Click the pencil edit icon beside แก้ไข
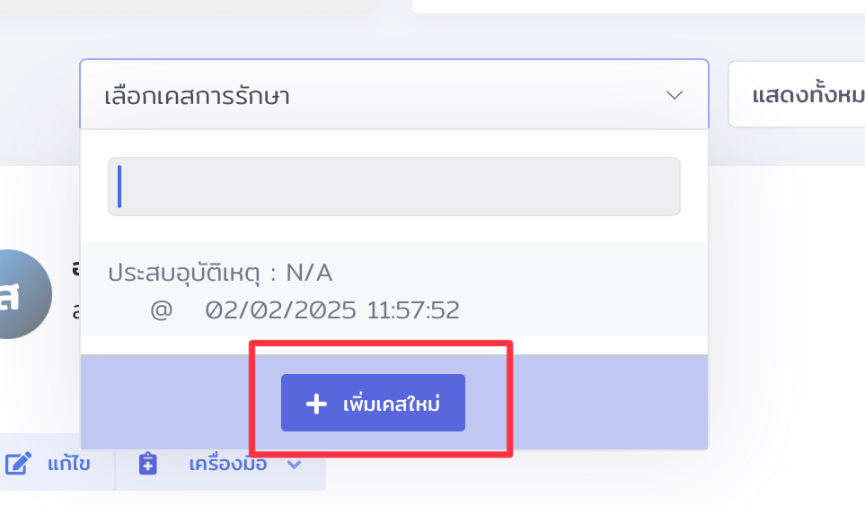The height and width of the screenshot is (505, 865). click(18, 464)
